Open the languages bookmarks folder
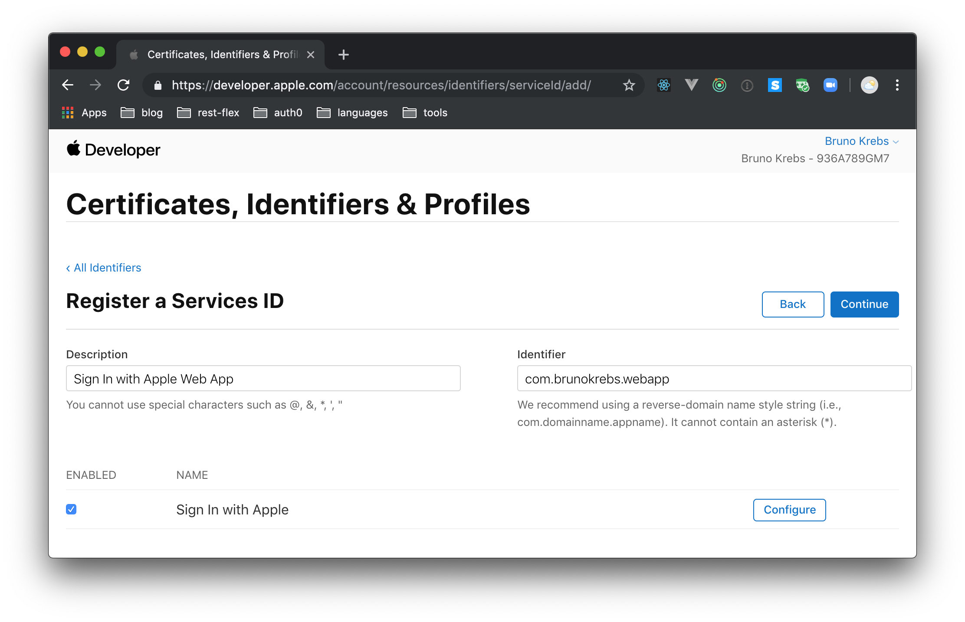Viewport: 965px width, 622px height. [352, 113]
